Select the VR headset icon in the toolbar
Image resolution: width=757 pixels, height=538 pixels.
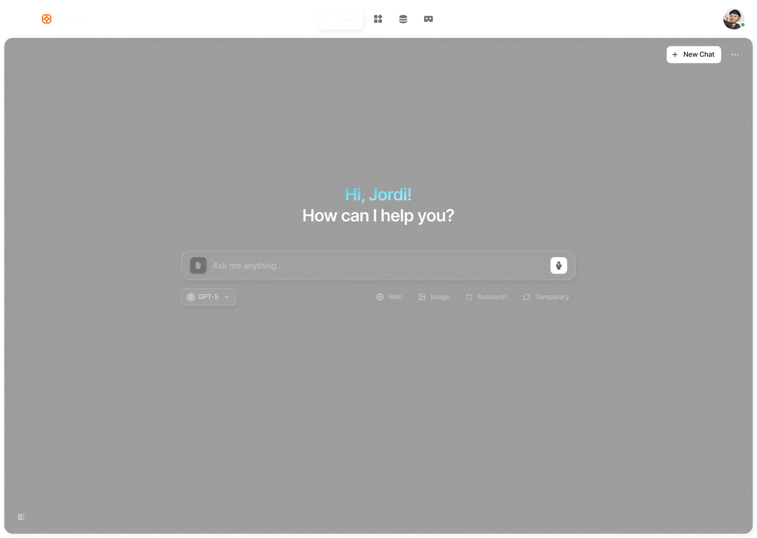point(428,19)
